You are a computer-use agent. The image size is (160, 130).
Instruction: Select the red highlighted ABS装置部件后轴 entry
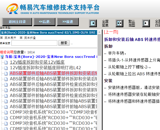pyautogui.click(x=53, y=73)
